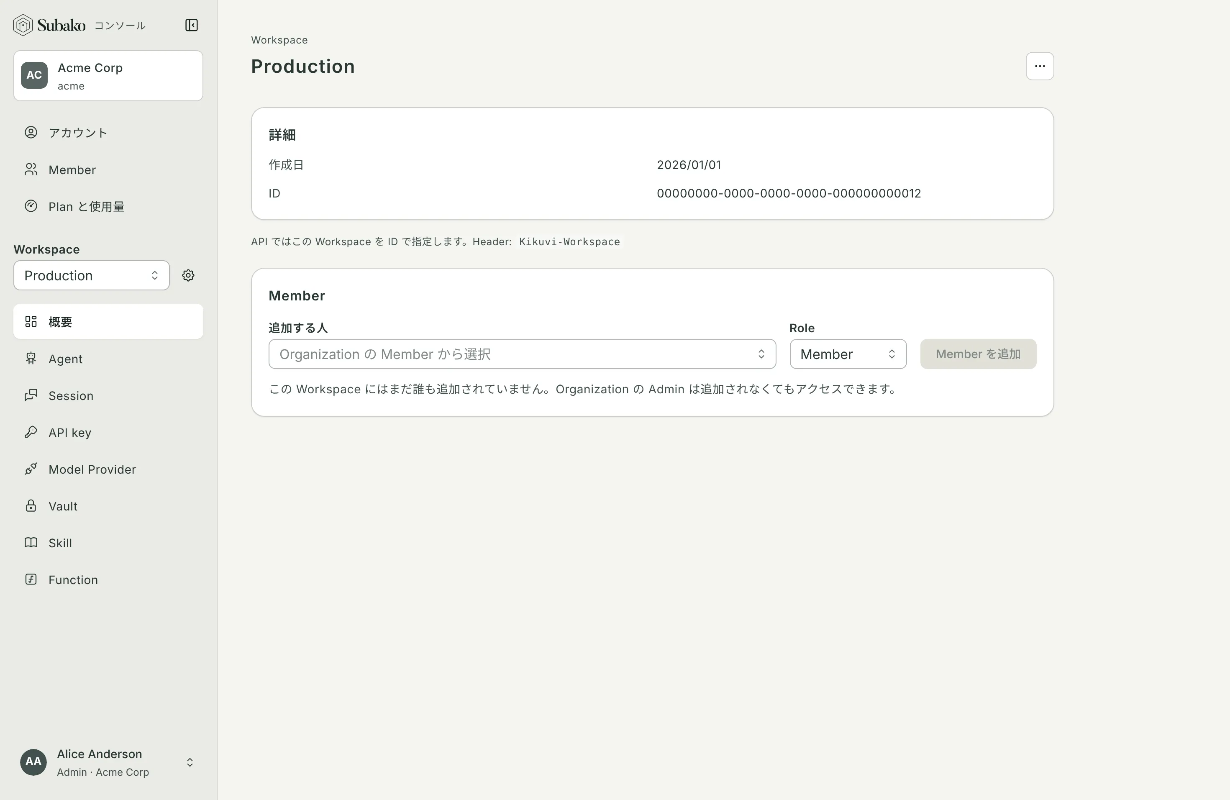
Task: Click the Production page heading
Action: point(303,66)
